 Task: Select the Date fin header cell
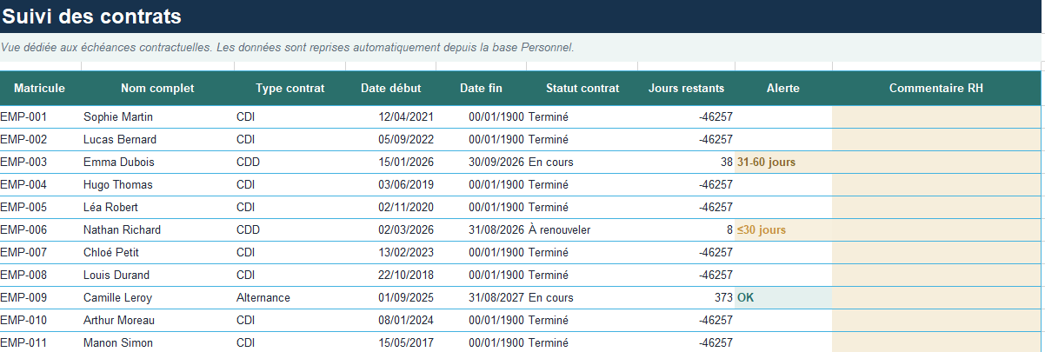(x=481, y=88)
